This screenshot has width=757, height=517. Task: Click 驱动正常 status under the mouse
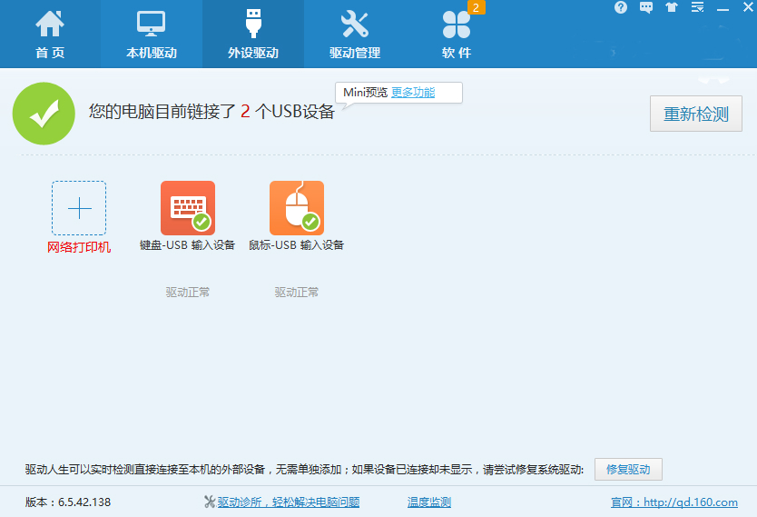click(297, 292)
